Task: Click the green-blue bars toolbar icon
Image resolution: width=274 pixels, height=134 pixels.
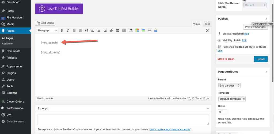Action: (x=143, y=30)
